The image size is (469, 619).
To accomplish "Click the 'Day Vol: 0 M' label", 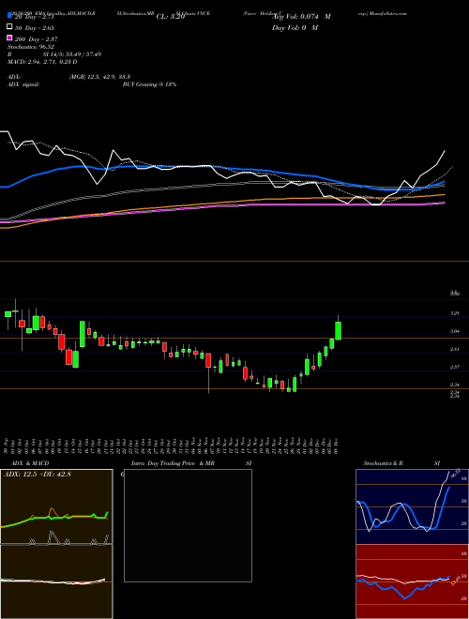I will point(295,27).
